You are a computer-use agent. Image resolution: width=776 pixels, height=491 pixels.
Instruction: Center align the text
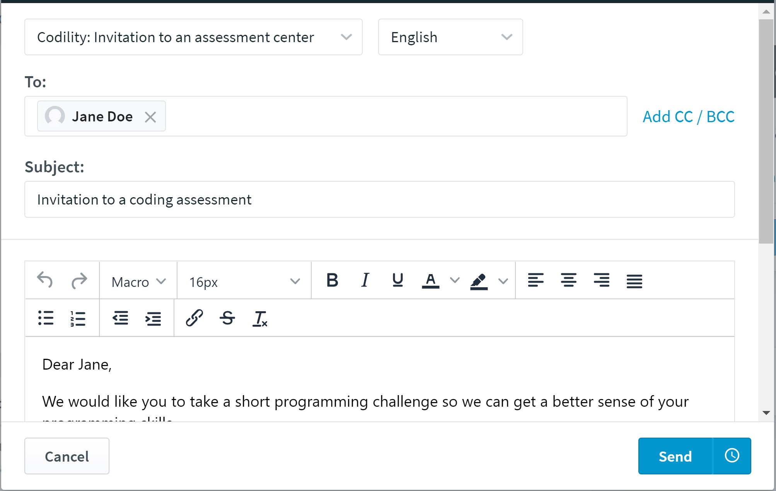(x=568, y=280)
